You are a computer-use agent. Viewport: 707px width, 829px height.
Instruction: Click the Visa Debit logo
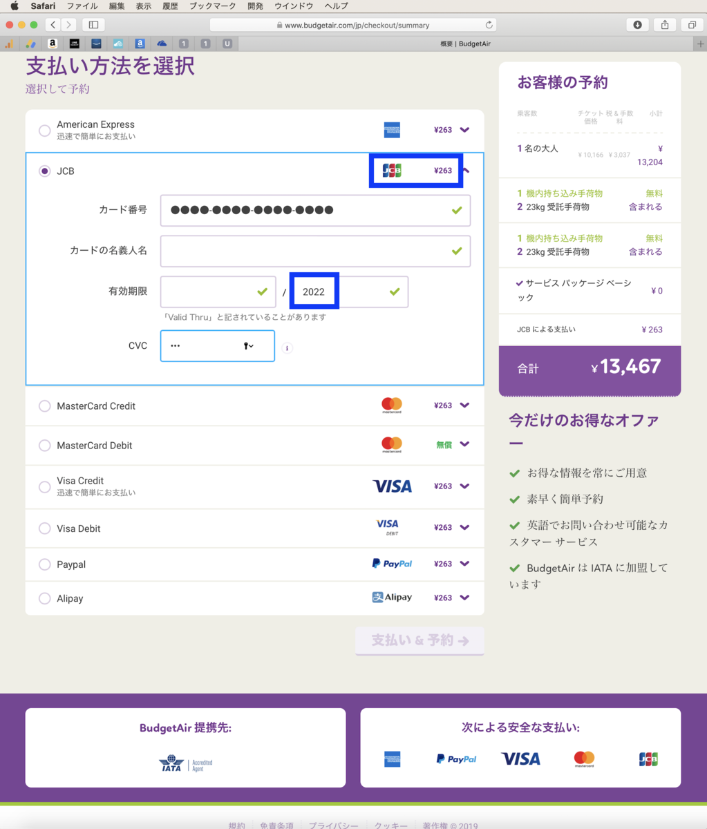388,527
